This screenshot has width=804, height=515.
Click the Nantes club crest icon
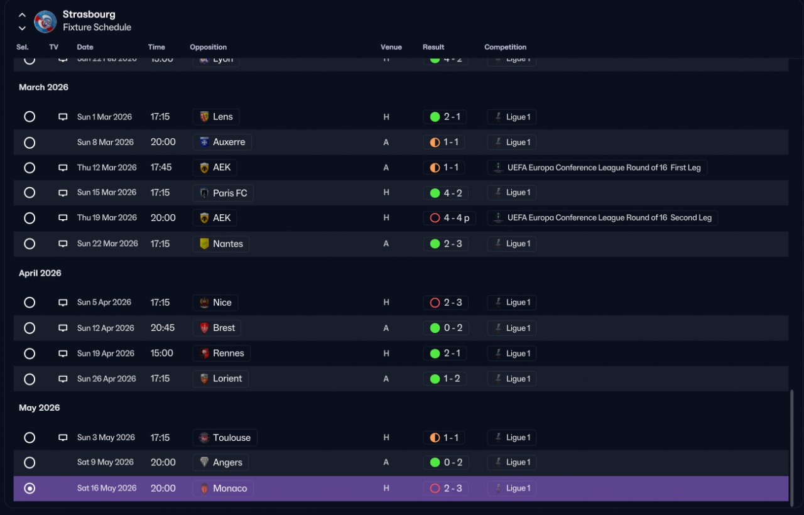204,244
